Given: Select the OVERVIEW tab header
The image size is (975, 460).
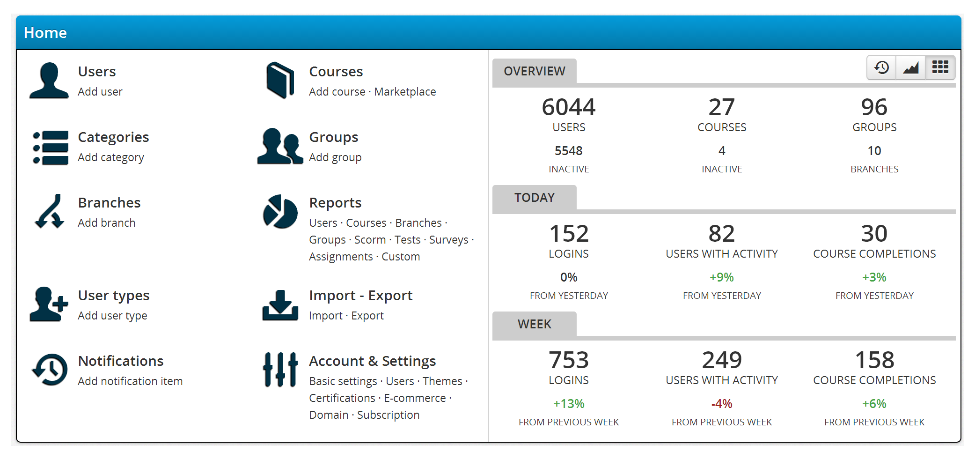Looking at the screenshot, I should click(x=535, y=71).
